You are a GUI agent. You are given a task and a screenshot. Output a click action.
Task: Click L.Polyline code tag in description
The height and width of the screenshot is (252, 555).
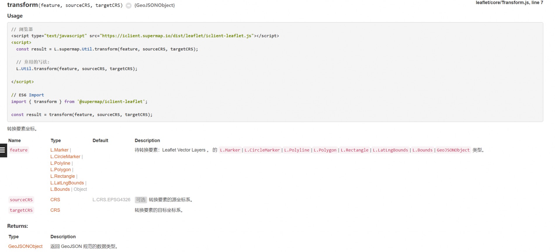click(x=297, y=150)
